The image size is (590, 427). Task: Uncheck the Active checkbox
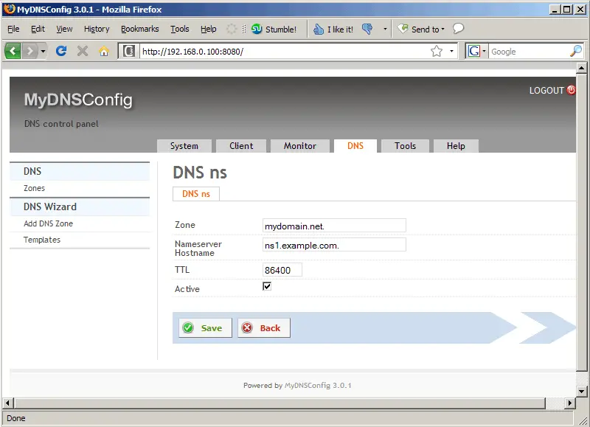[x=267, y=286]
